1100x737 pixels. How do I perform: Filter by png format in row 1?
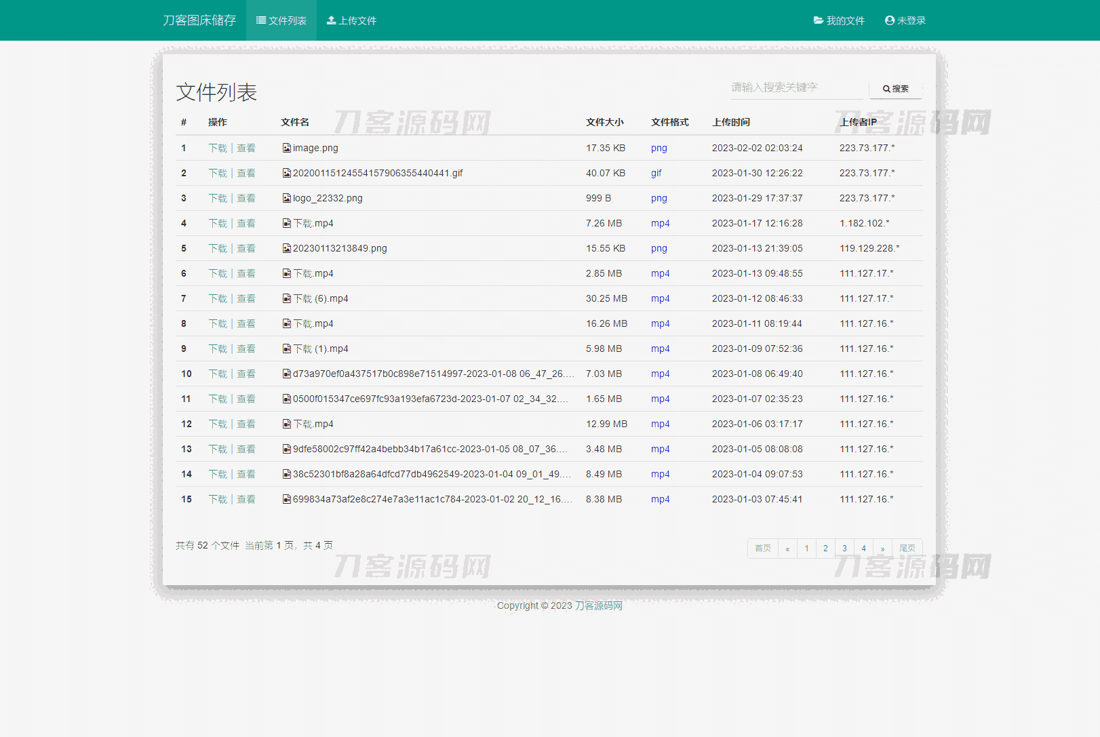[659, 148]
